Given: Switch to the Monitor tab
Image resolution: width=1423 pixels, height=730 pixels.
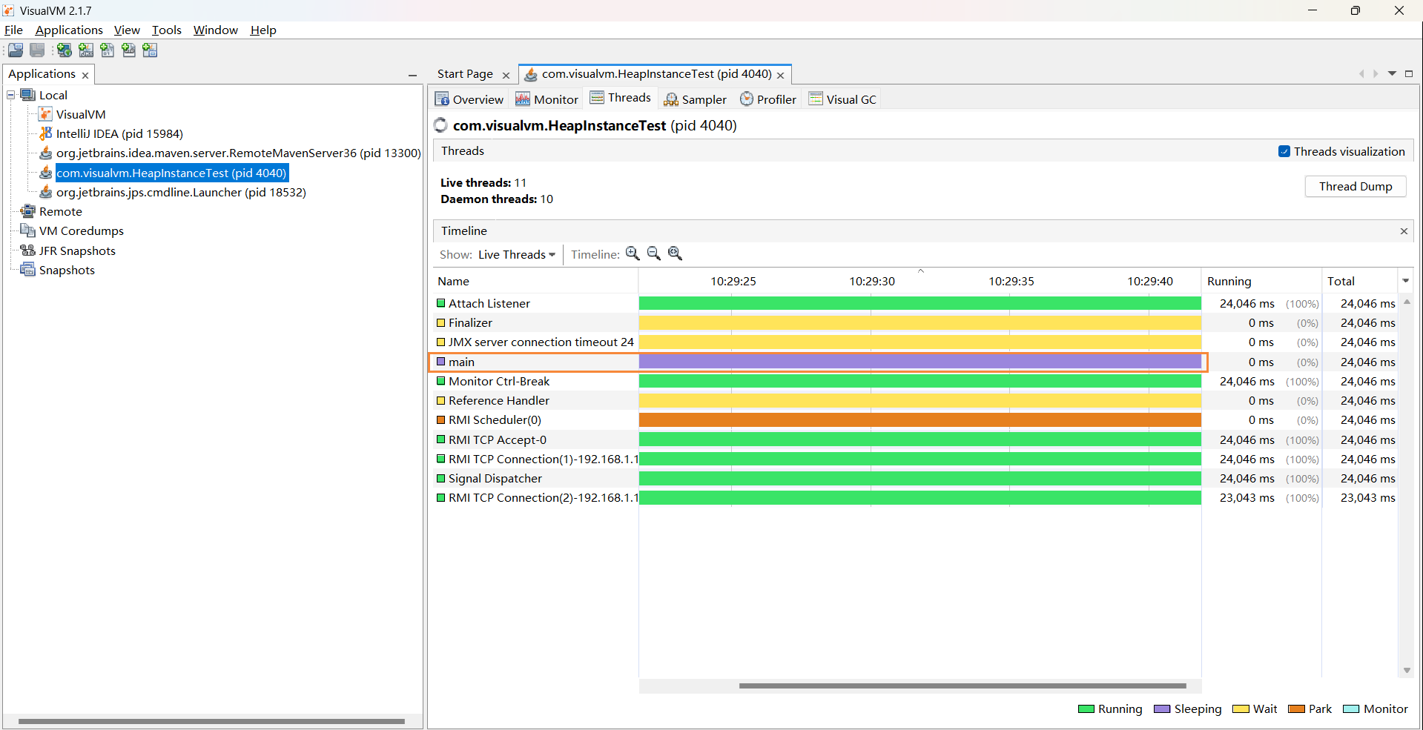Looking at the screenshot, I should [547, 99].
